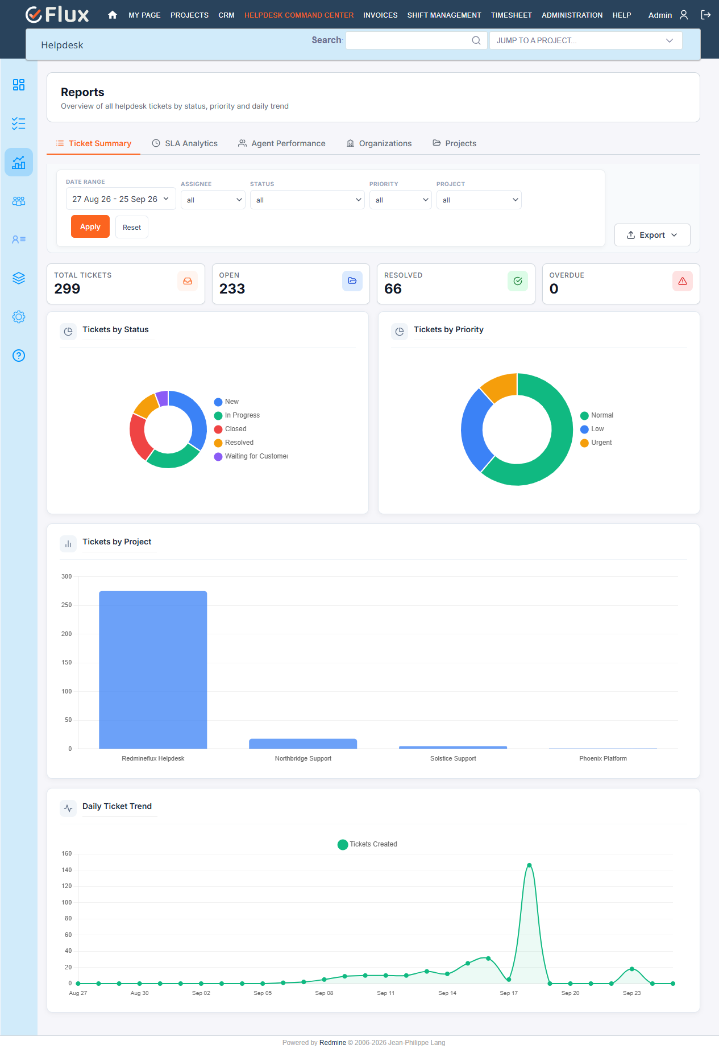This screenshot has width=719, height=1049.
Task: Click the Northbridge Support bar
Action: click(303, 744)
